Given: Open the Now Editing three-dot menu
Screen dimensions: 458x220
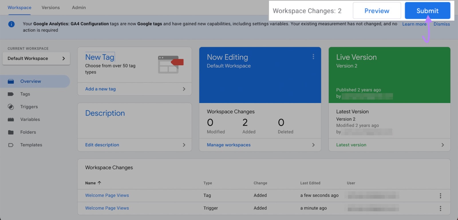Looking at the screenshot, I should tap(313, 57).
